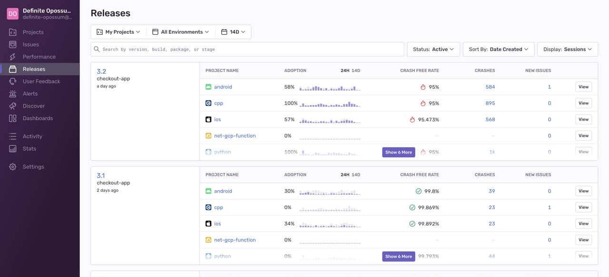Viewport: 609px width, 277px height.
Task: Go to Performance in the sidebar
Action: click(x=39, y=57)
